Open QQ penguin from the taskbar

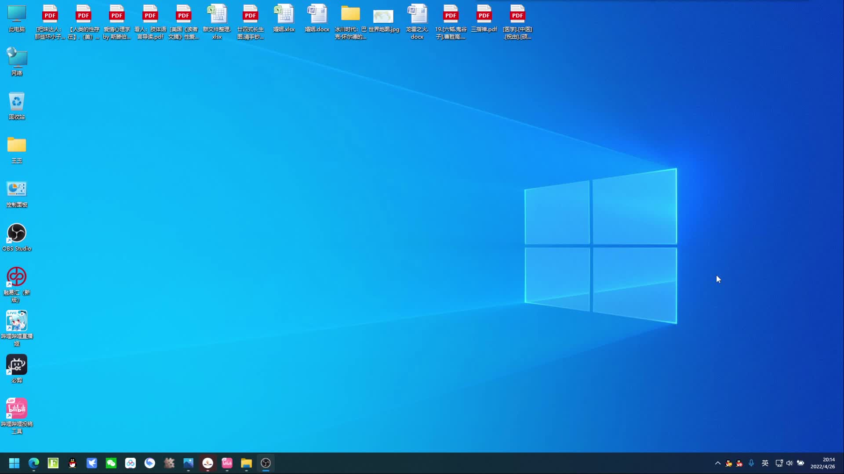[73, 463]
